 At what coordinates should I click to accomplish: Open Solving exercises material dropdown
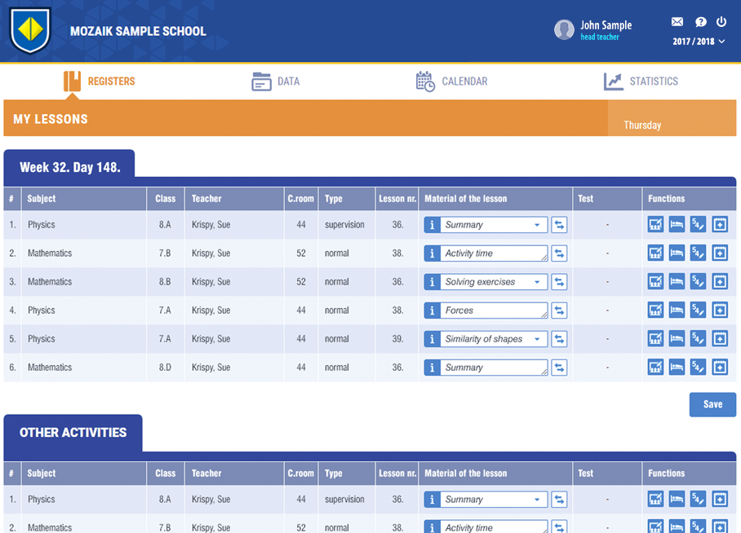(537, 282)
